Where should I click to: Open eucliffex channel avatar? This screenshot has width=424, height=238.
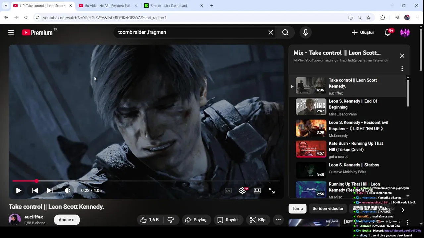[x=15, y=220]
